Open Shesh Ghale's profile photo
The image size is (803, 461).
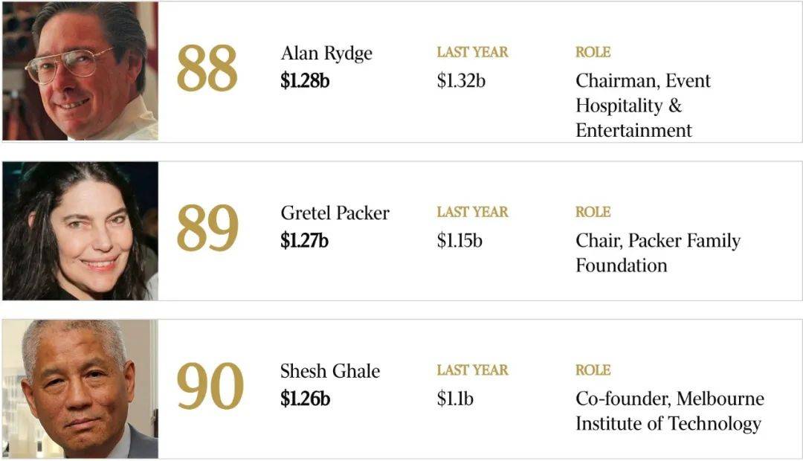[80, 389]
